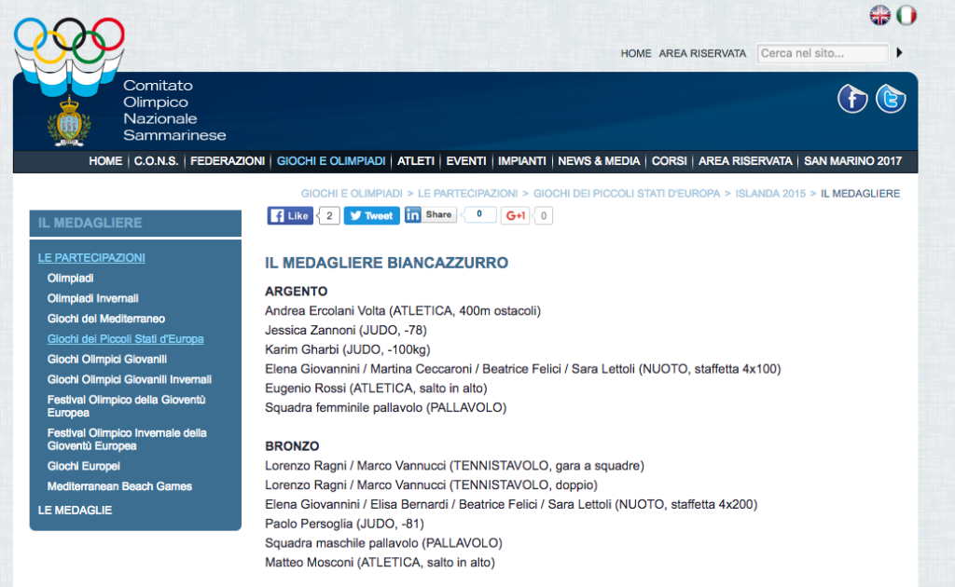Open Giochi Olimpici Giovanili sidebar link

[x=107, y=359]
